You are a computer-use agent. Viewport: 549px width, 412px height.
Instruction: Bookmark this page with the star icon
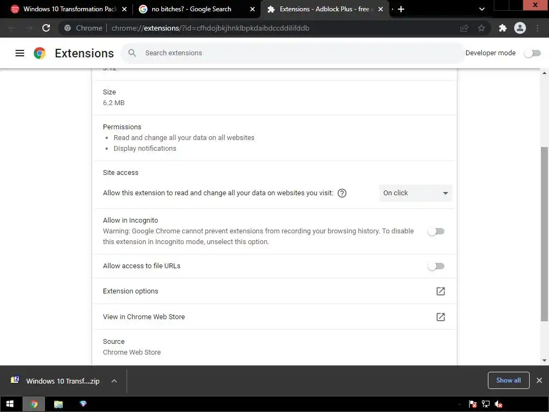click(481, 28)
